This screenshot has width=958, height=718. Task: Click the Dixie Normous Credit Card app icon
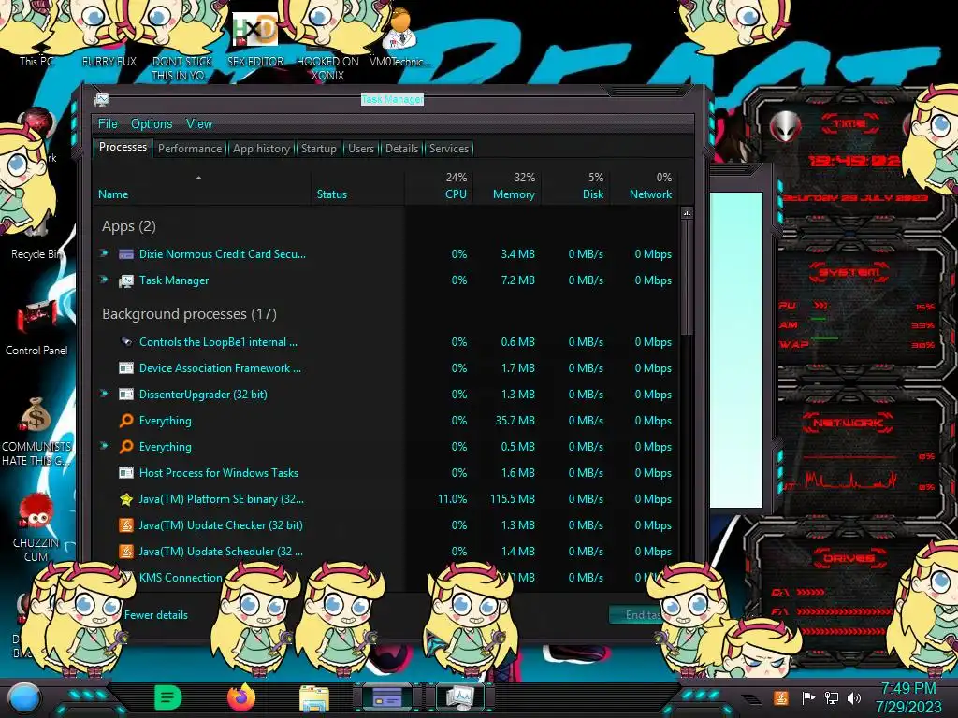126,254
